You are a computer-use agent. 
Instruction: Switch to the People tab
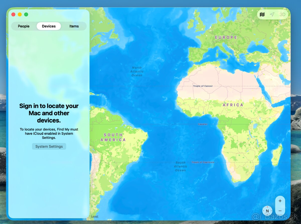tap(24, 26)
